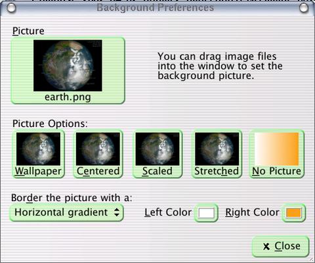Viewport: 315px width, 263px height.
Task: Click the window menu button in title bar left
Action: click(11, 8)
